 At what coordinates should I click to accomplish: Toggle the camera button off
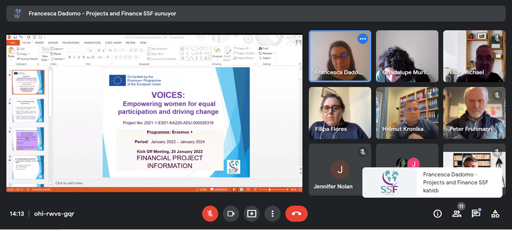[x=230, y=214]
